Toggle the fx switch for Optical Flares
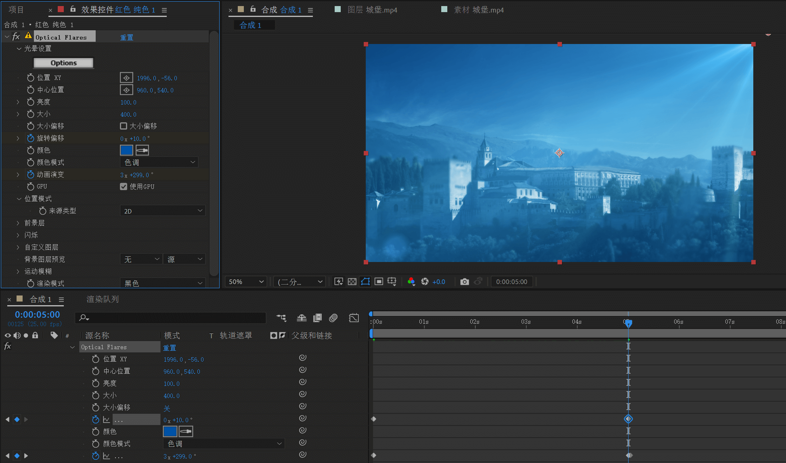The image size is (786, 463). point(16,36)
